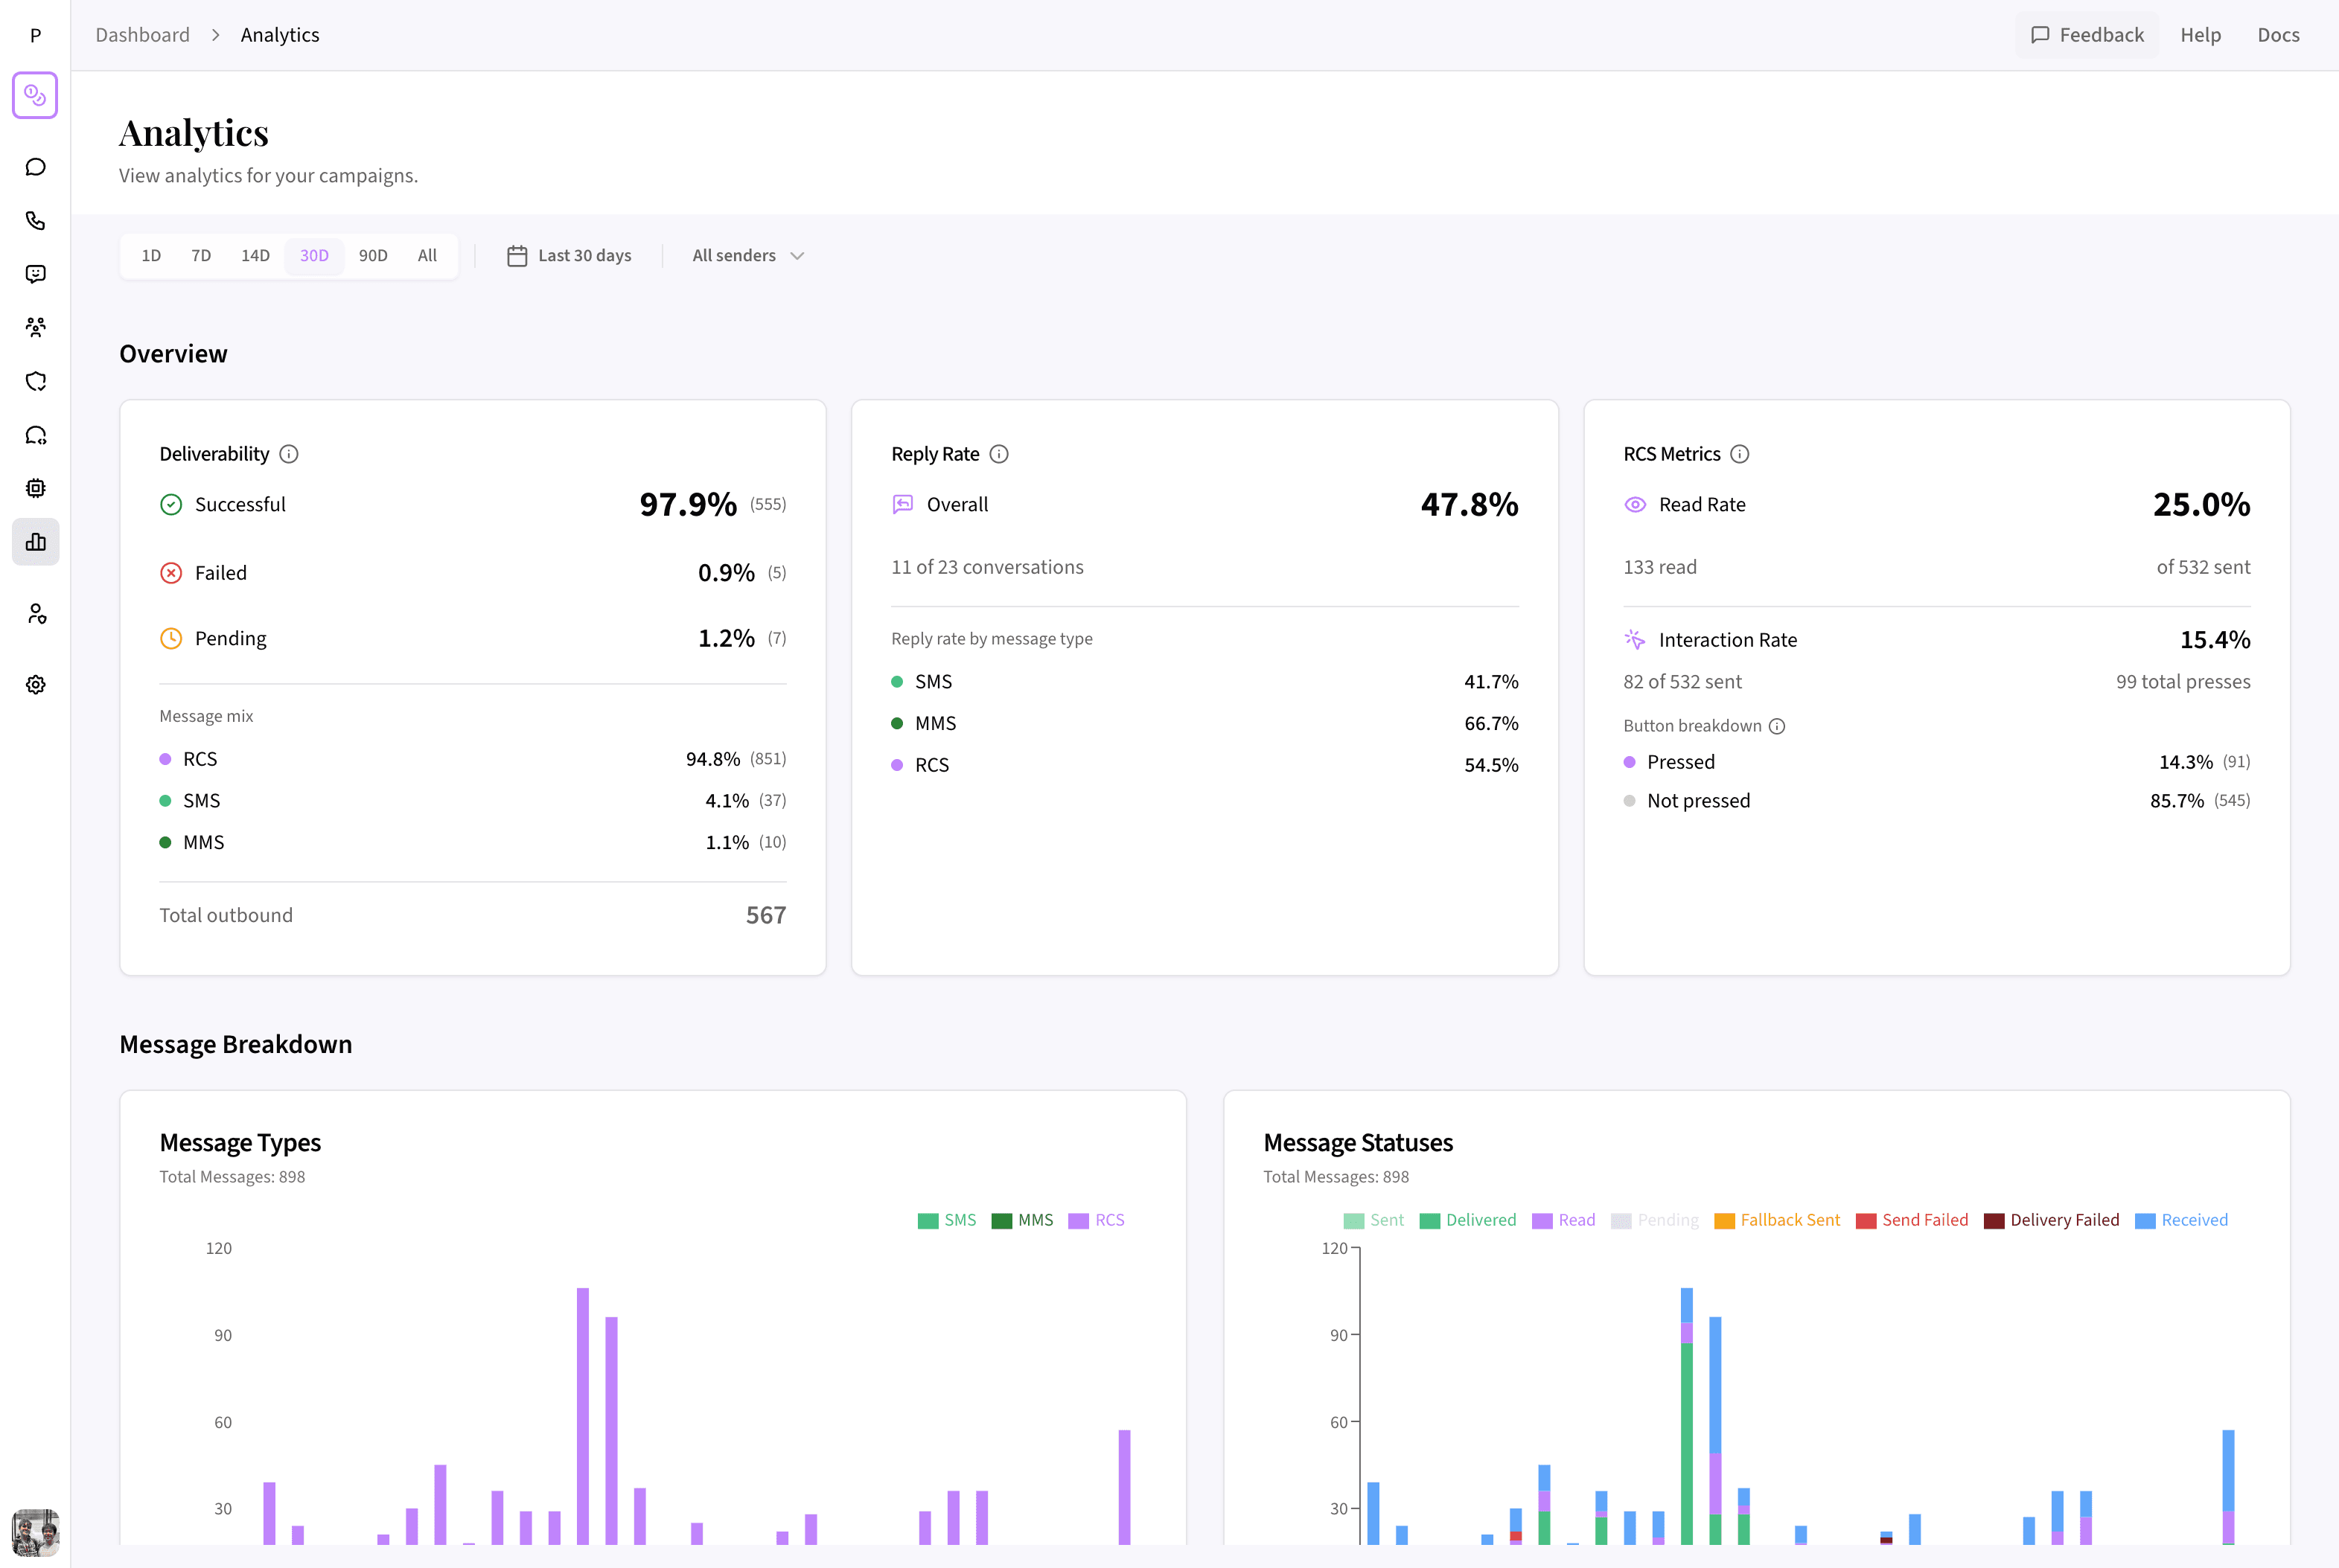Select the phone calls icon in the sidebar
The image size is (2339, 1568).
(x=35, y=221)
